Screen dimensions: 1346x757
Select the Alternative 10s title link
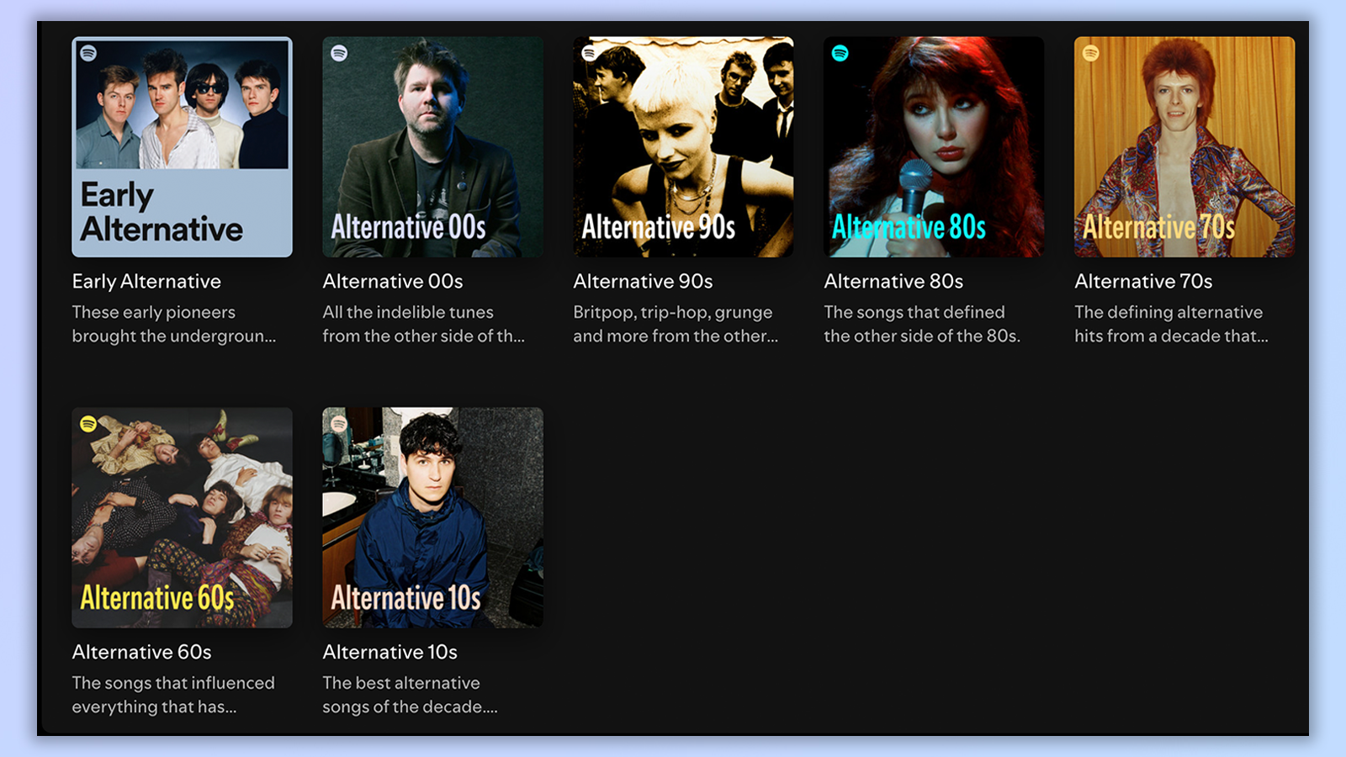390,652
